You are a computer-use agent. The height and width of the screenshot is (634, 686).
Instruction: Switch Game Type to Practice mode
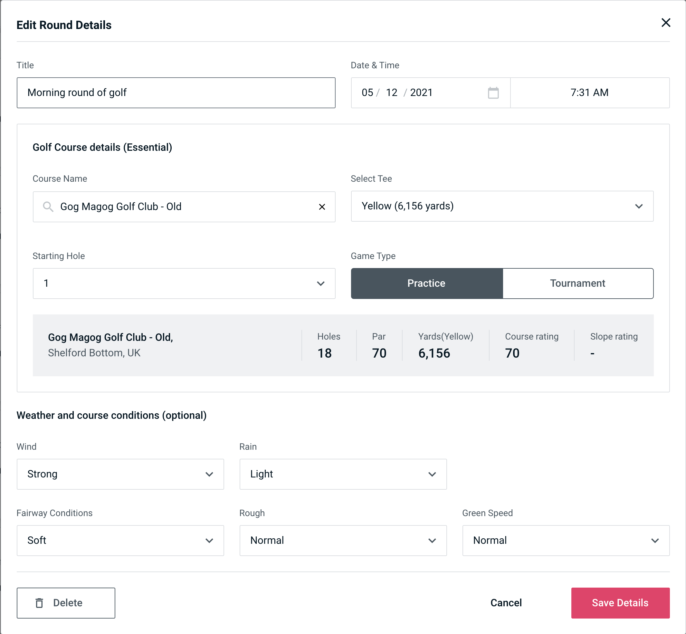point(426,283)
